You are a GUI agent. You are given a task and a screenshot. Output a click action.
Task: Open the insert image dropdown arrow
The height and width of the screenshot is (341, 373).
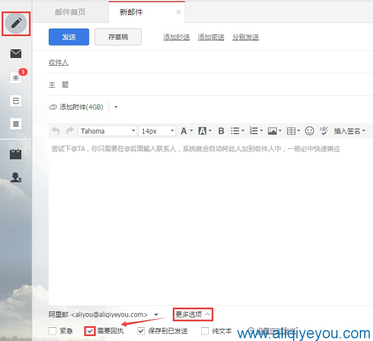pyautogui.click(x=280, y=130)
